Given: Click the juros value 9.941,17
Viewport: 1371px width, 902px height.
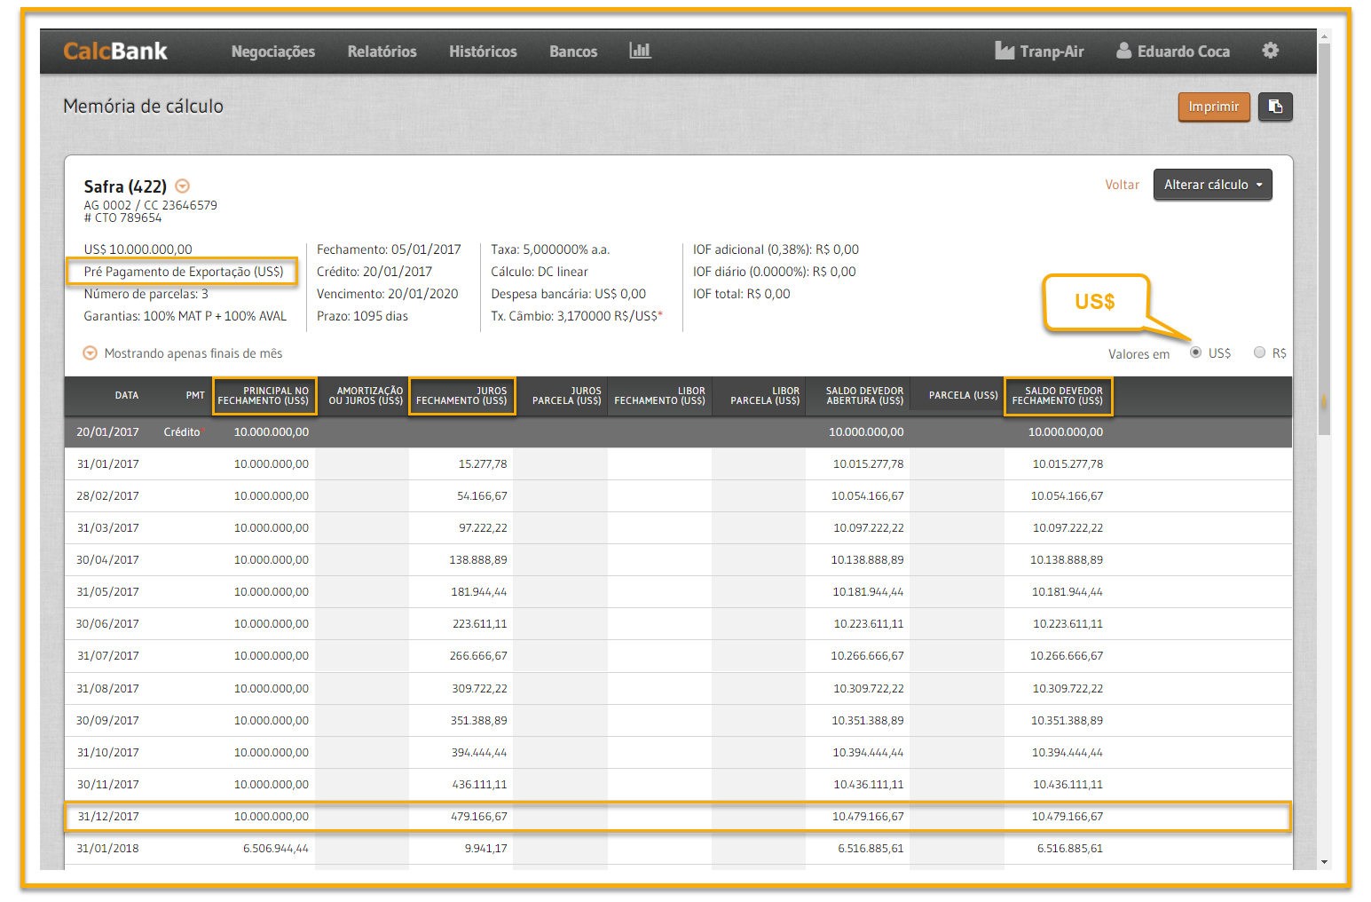Looking at the screenshot, I should [486, 849].
